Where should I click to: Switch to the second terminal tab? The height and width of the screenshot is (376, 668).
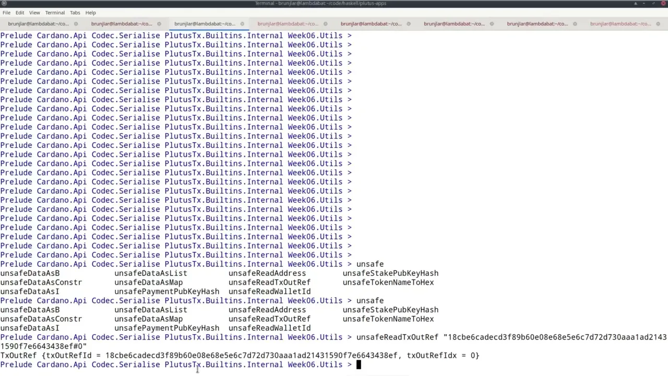[122, 24]
